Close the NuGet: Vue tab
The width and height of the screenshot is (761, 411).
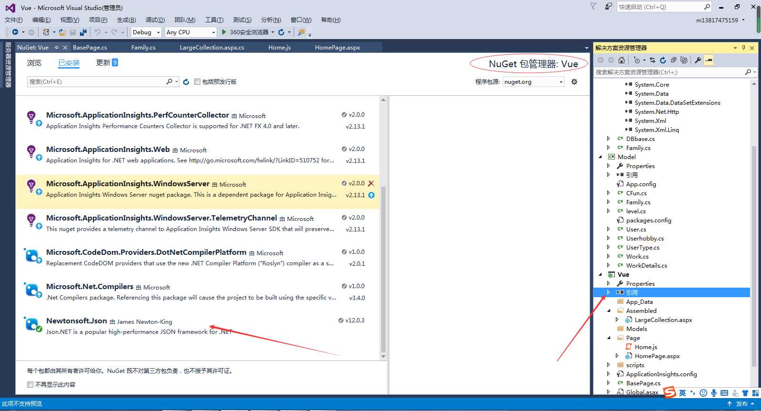click(65, 48)
